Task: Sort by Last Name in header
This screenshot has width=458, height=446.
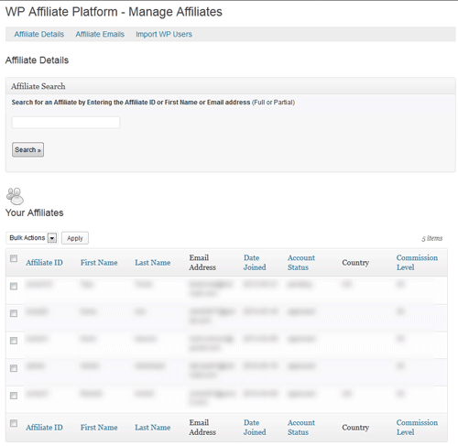Action: point(153,263)
